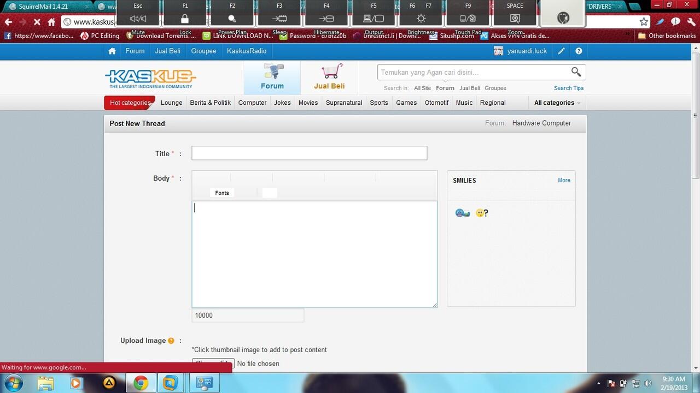Open the Lounge category
Screen dimensions: 700x393
point(171,103)
